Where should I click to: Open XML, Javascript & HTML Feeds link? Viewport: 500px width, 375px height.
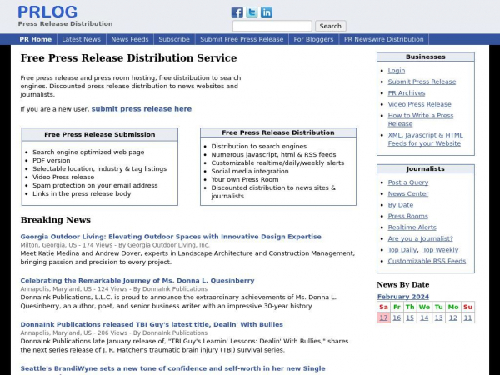click(x=425, y=139)
